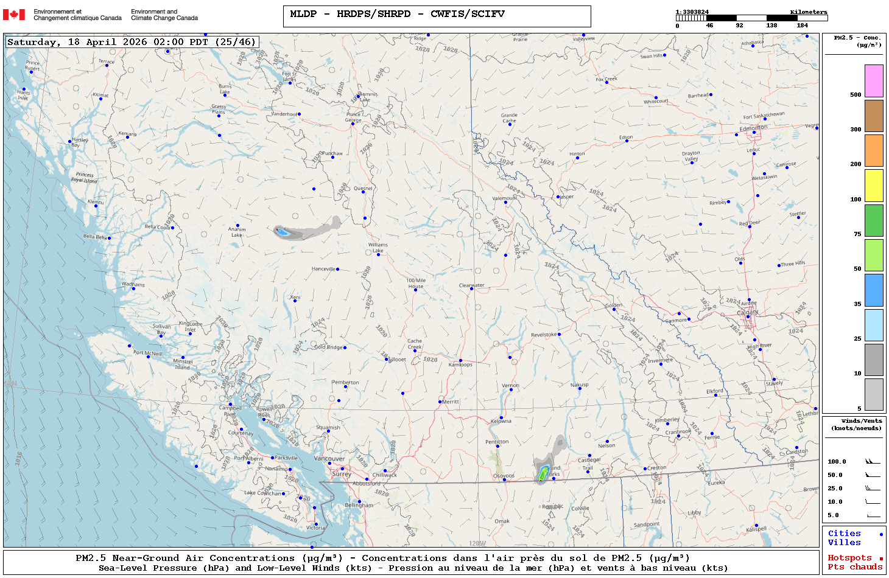This screenshot has width=889, height=578.
Task: Click the 100.0 knots wind barb symbol
Action: click(x=873, y=462)
